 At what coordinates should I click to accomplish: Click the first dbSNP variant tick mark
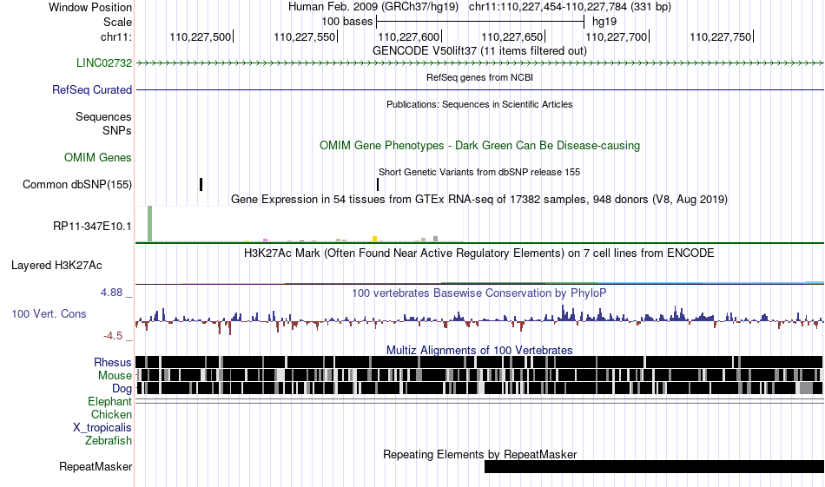point(201,185)
